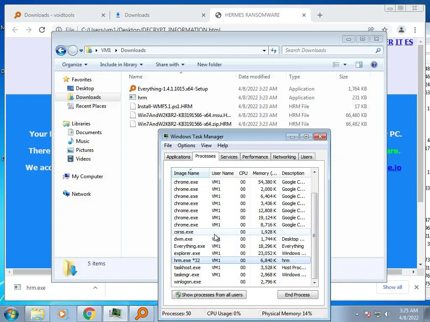Image resolution: width=430 pixels, height=322 pixels.
Task: Open hrm.exe download item chevron menu
Action: click(95, 288)
